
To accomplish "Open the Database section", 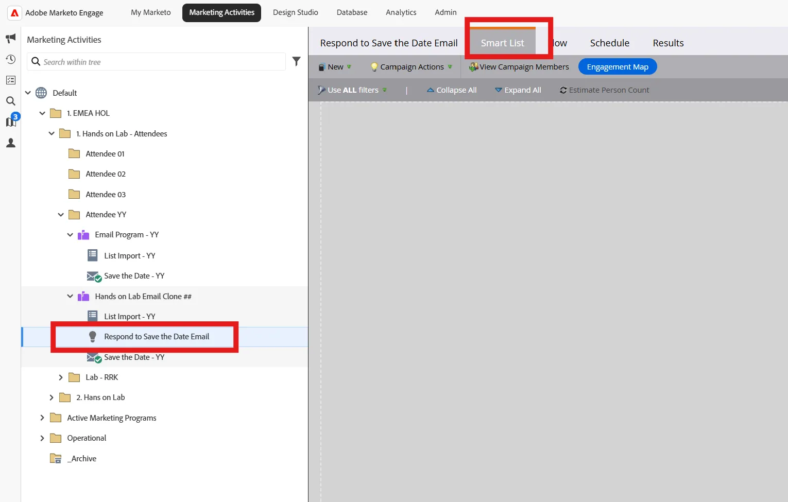I will click(352, 12).
